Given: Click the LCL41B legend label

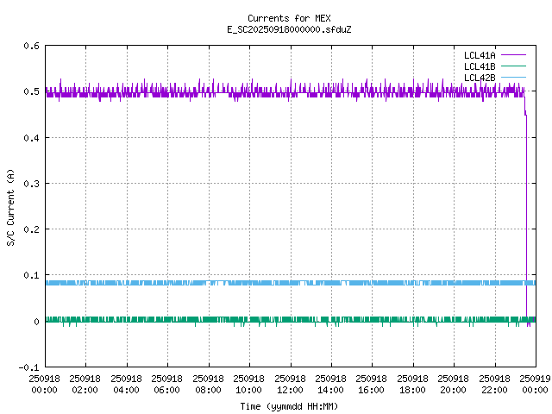Looking at the screenshot, I should 480,66.
